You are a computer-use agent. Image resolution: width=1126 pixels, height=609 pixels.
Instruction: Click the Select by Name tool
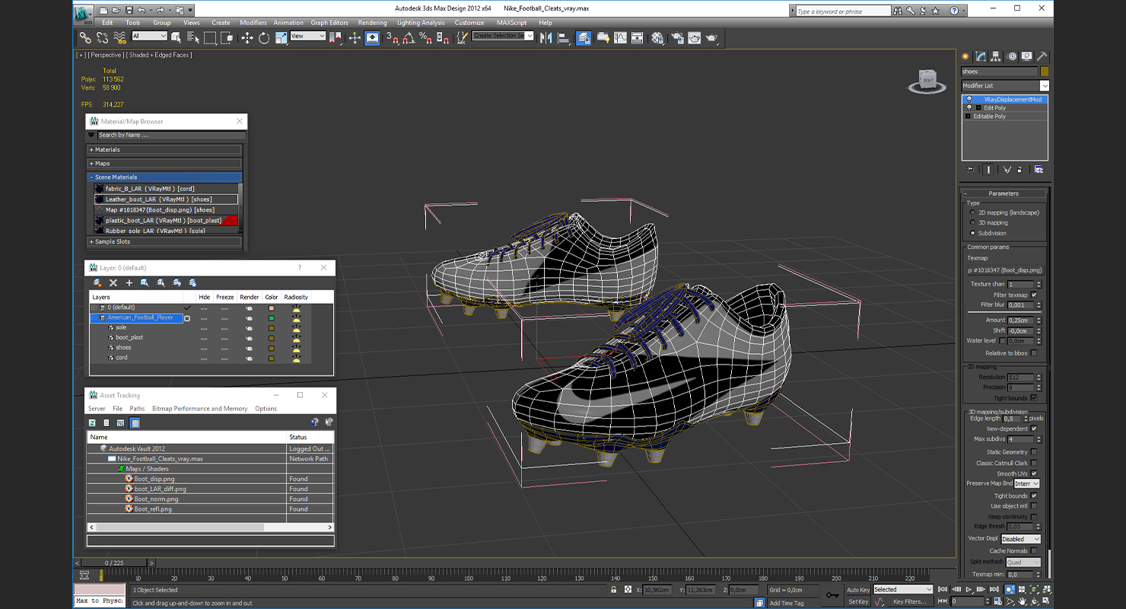(192, 37)
